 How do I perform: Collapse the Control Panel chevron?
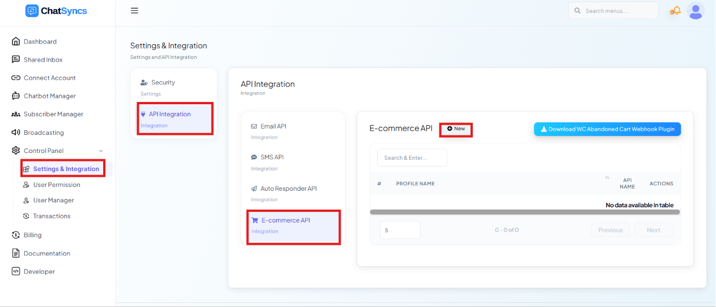tap(101, 151)
